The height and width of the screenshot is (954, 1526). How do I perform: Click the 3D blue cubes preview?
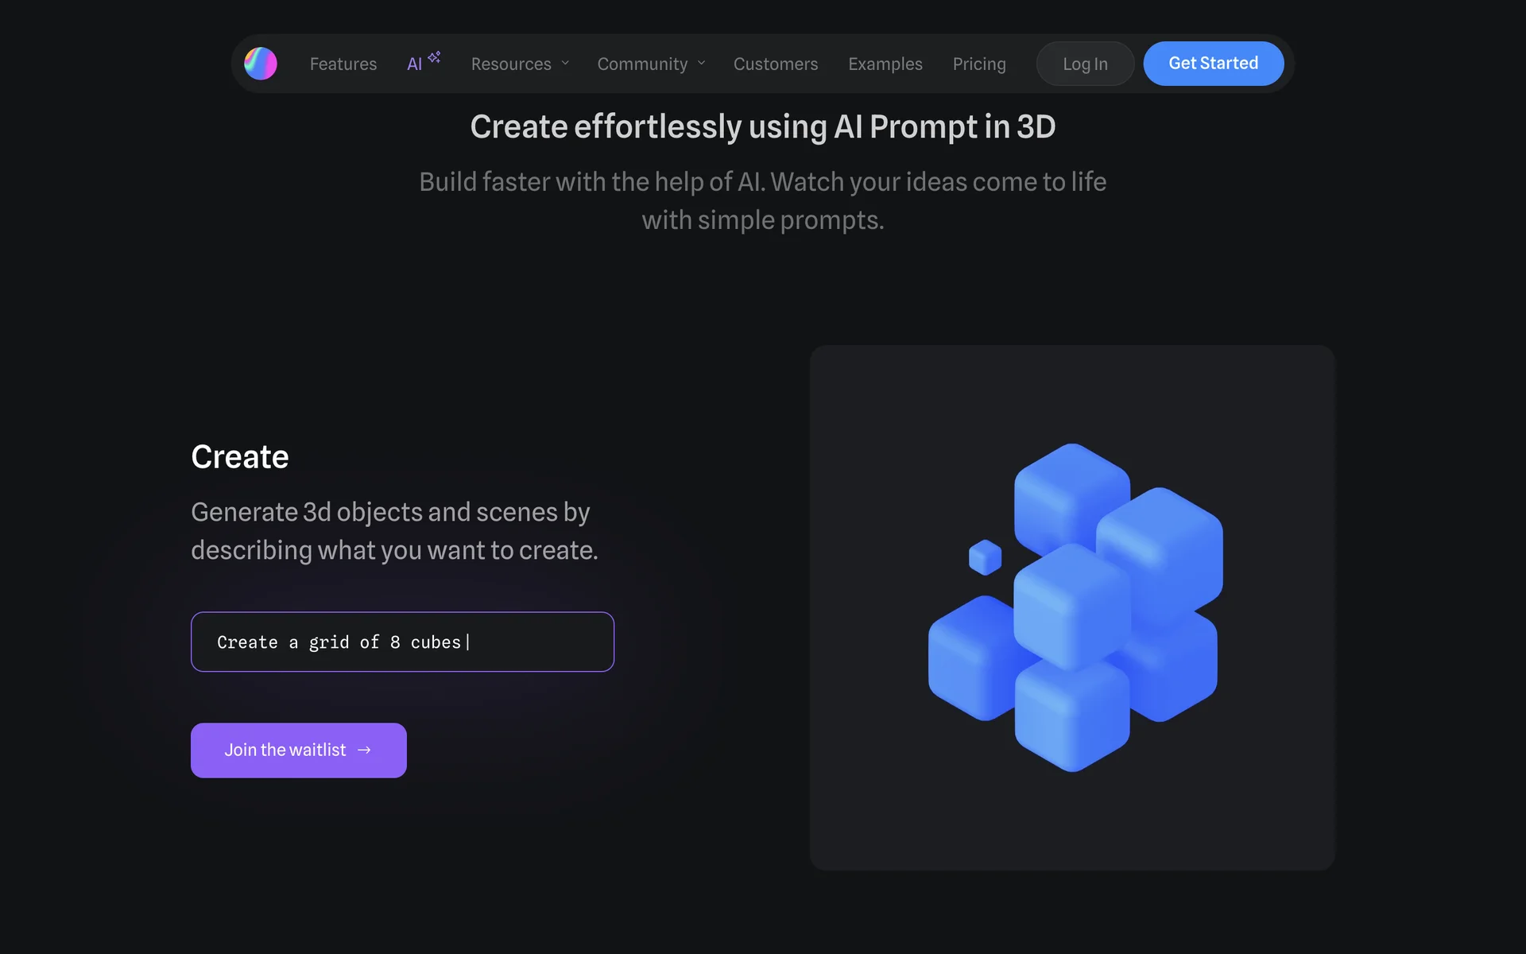click(1073, 608)
